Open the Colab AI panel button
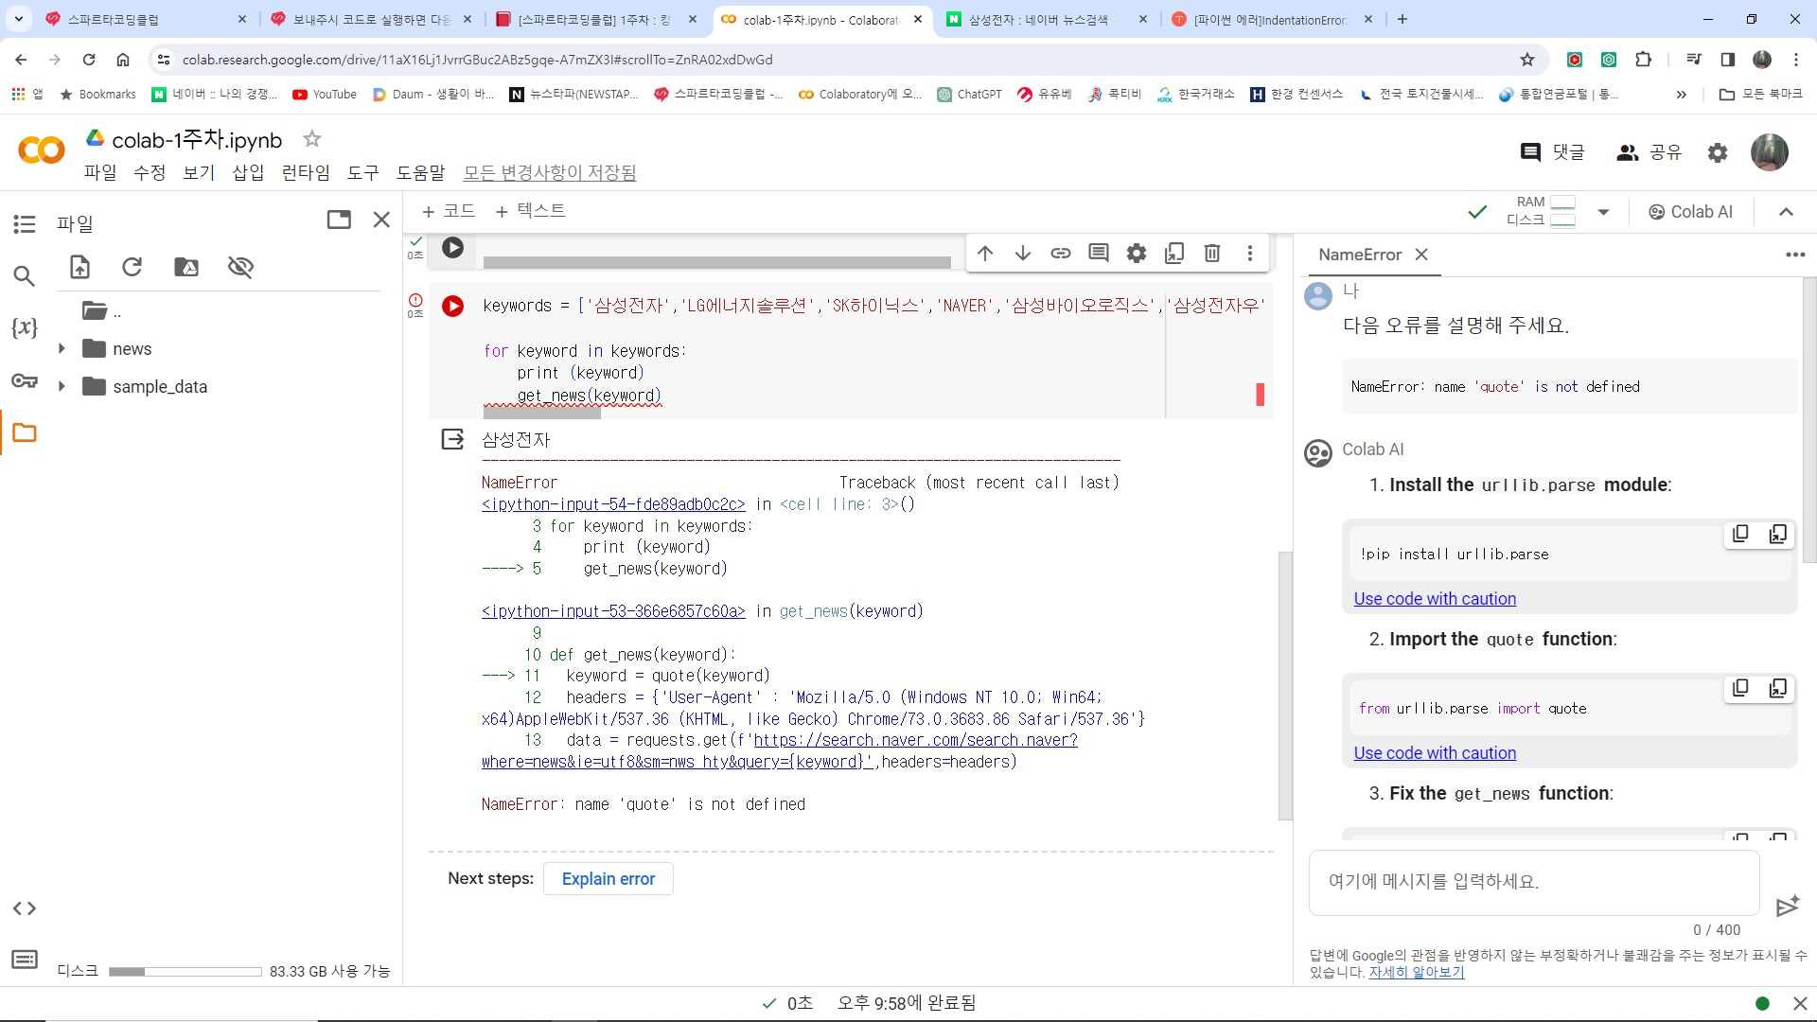Screen dimensions: 1817x1022 pyautogui.click(x=1690, y=212)
